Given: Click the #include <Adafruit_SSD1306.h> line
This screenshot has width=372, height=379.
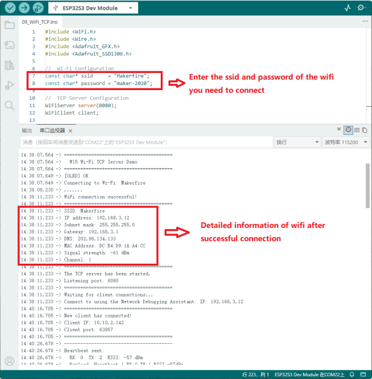Looking at the screenshot, I should click(88, 54).
